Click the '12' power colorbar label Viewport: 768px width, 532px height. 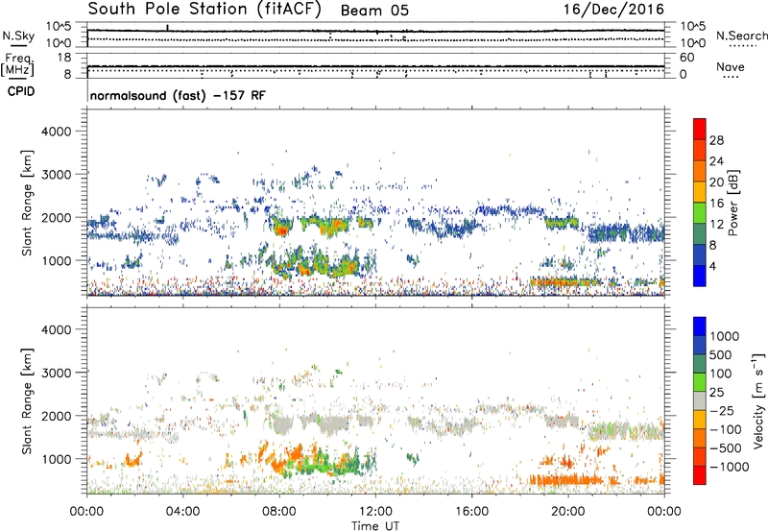coord(716,225)
